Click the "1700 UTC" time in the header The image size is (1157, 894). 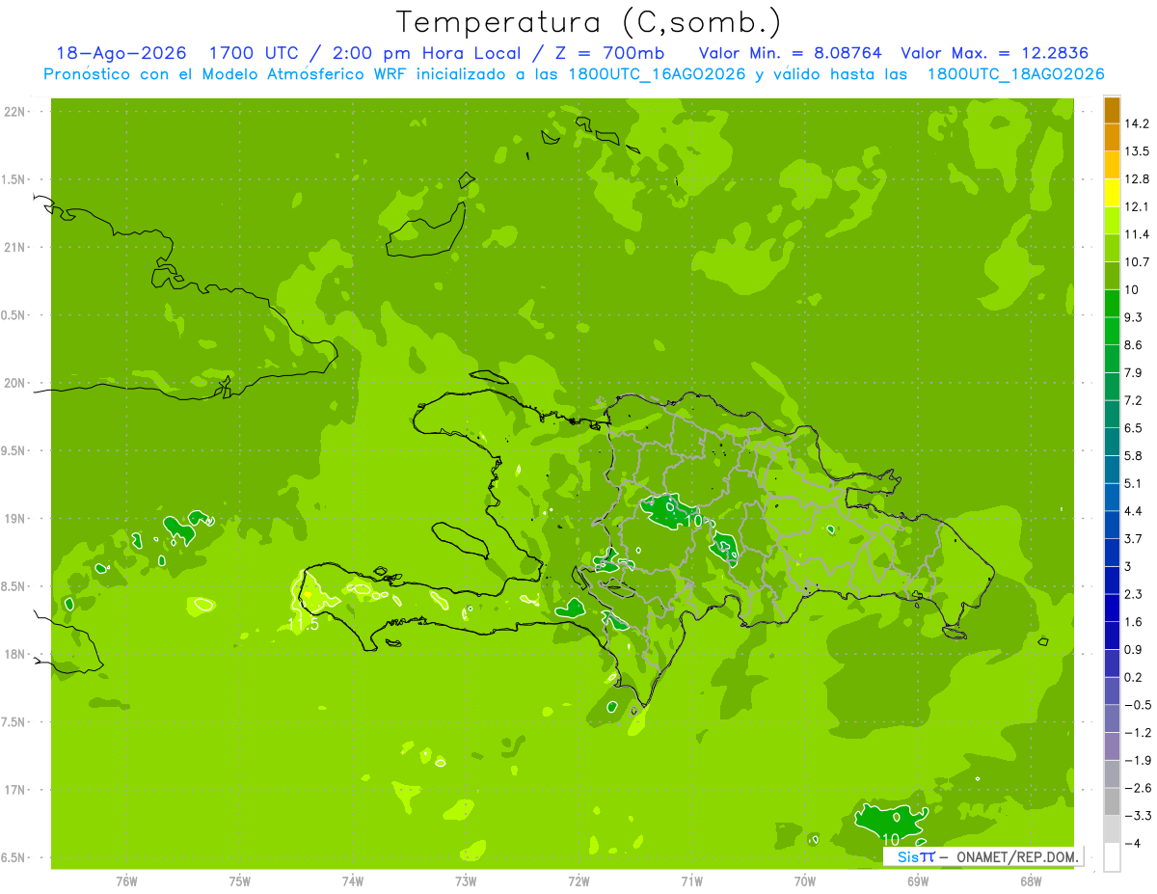pyautogui.click(x=256, y=53)
